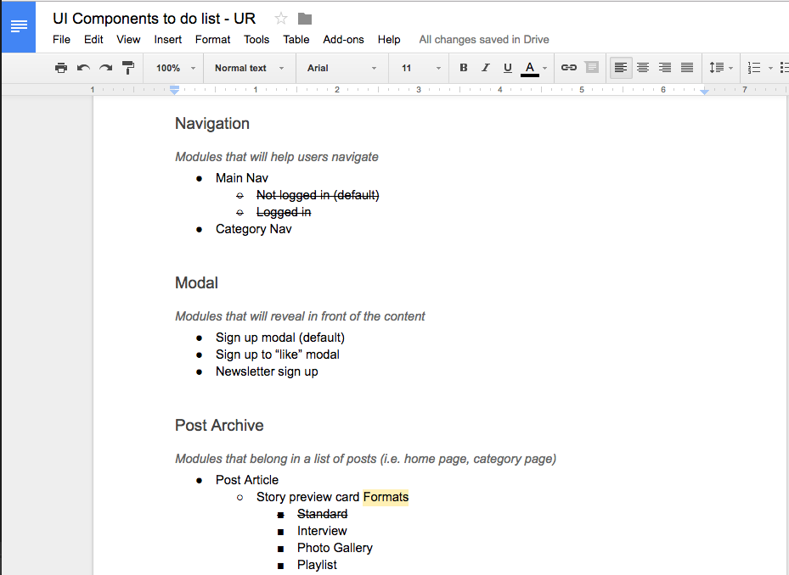
Task: Click the justify alignment button
Action: click(687, 67)
